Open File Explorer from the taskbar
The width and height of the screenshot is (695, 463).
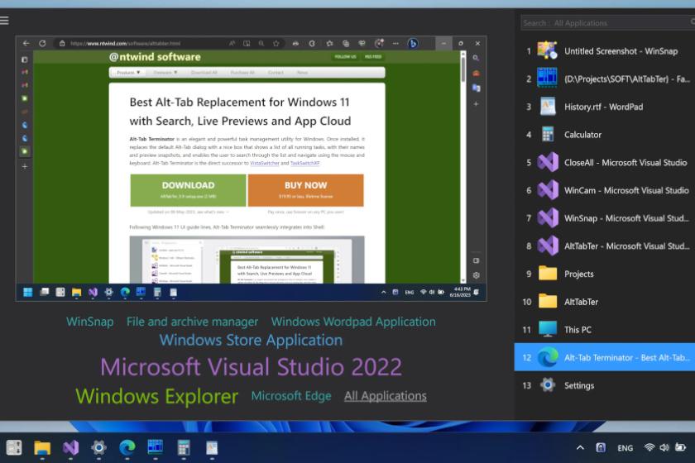(x=42, y=448)
